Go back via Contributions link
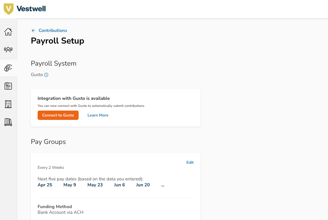This screenshot has height=220, width=328. 53,31
